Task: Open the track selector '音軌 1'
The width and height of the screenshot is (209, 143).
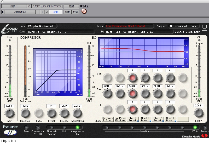Action: point(14,6)
